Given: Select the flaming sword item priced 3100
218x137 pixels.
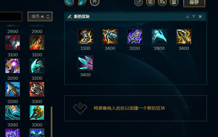Looking at the screenshot, I should click(37, 42).
